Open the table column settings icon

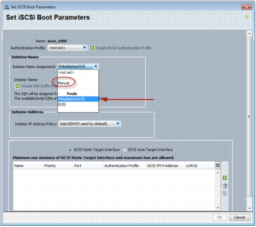(x=217, y=165)
